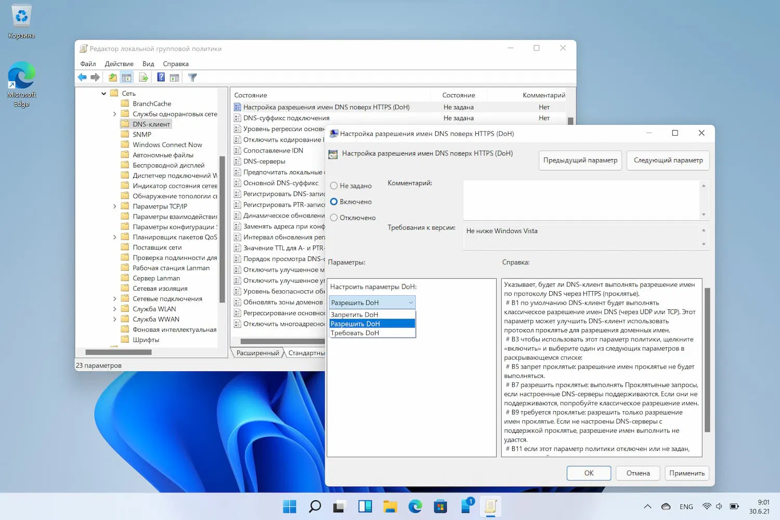Choose 'Запретить DoH' in the dropdown list

(355, 315)
